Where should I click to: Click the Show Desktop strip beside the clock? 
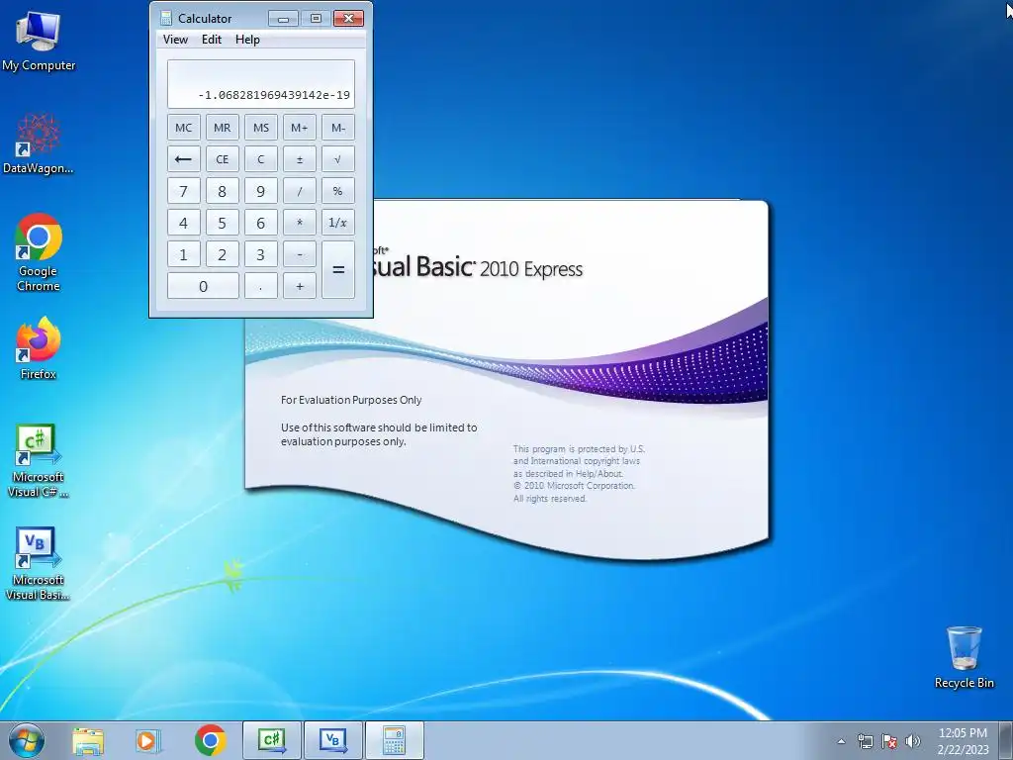pos(1006,740)
